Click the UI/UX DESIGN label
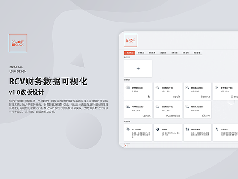The height and width of the screenshot is (179, 238). (18, 71)
